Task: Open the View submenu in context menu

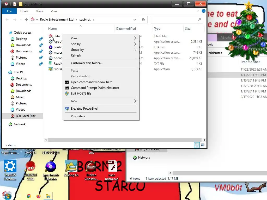Action: [100, 38]
